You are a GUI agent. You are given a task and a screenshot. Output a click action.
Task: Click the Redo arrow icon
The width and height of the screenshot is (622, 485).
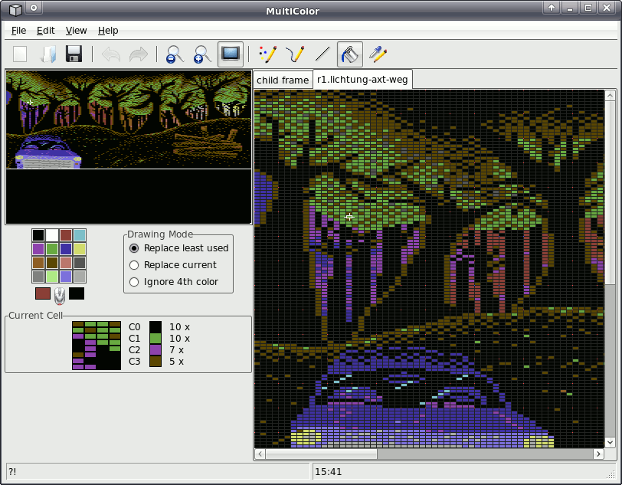138,54
